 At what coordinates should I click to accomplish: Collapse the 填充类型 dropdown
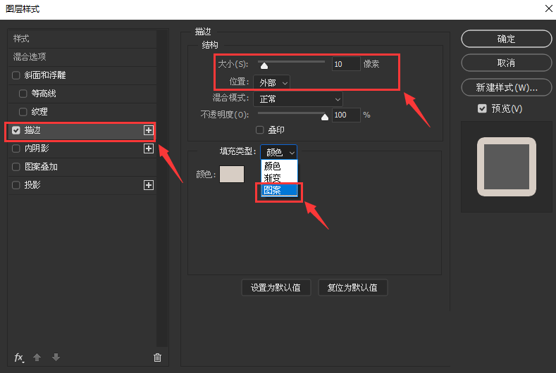click(x=279, y=152)
